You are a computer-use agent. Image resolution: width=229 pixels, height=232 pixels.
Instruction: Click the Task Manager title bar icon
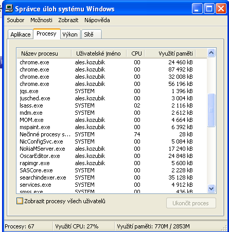click(9, 8)
